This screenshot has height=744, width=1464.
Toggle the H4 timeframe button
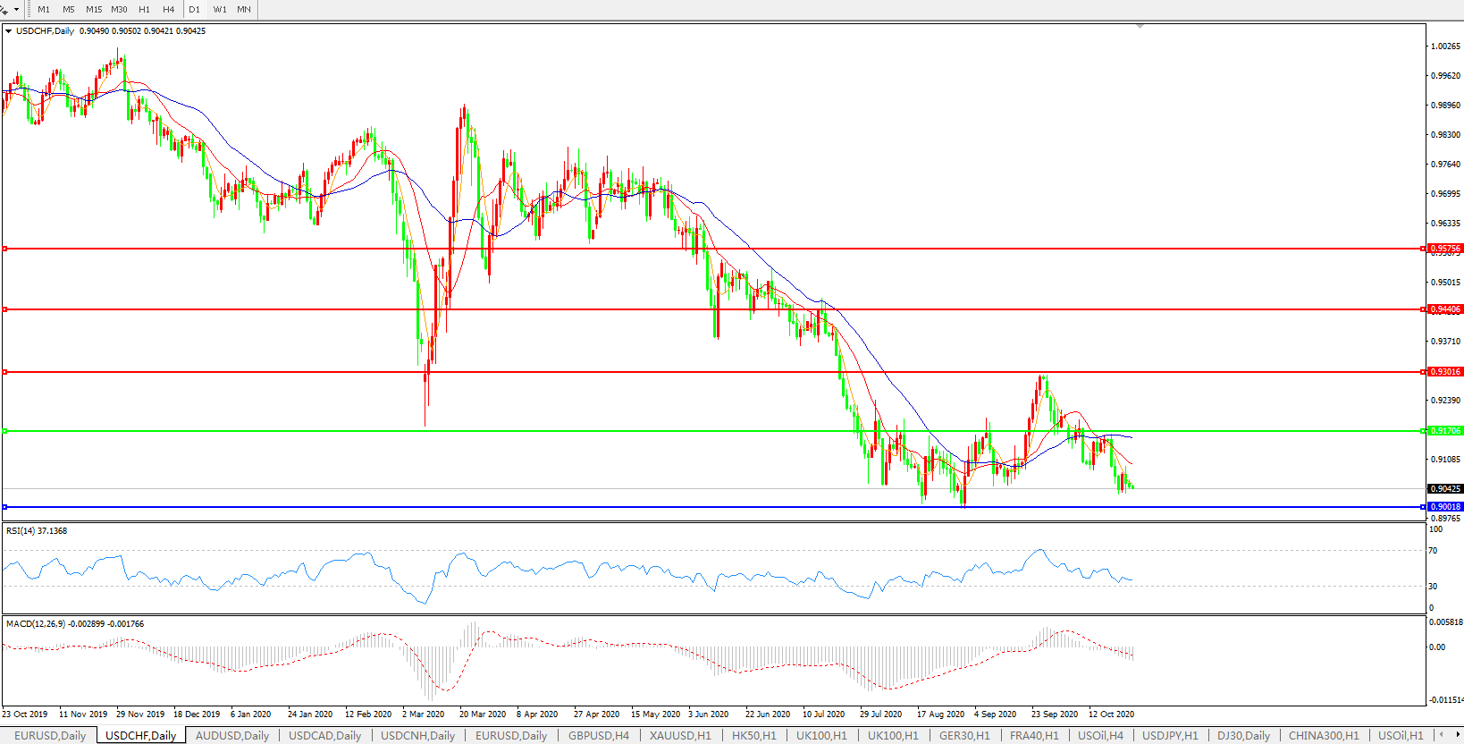point(169,9)
